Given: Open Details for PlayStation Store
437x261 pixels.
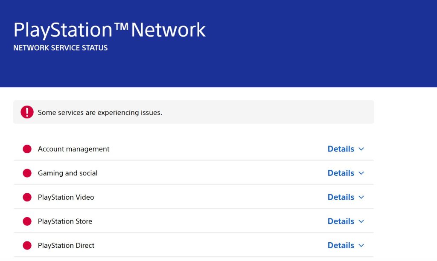Looking at the screenshot, I should click(341, 221).
